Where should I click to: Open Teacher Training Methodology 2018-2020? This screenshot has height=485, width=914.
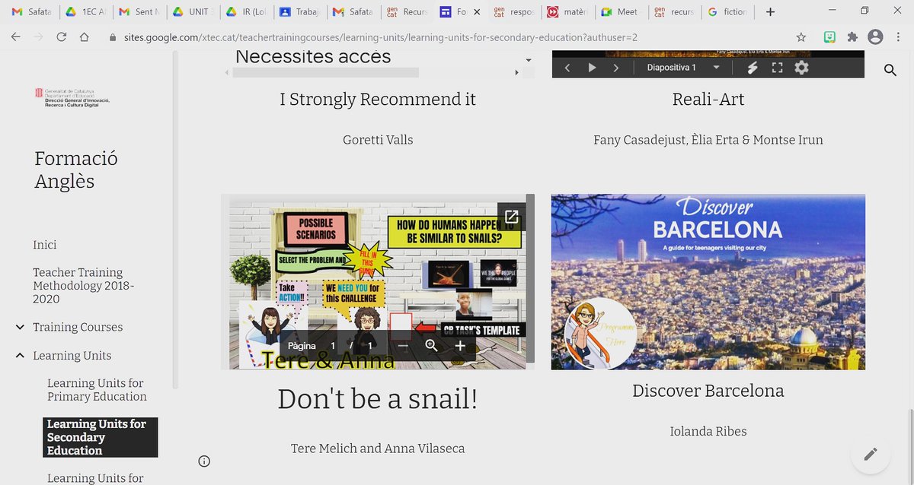(x=84, y=286)
